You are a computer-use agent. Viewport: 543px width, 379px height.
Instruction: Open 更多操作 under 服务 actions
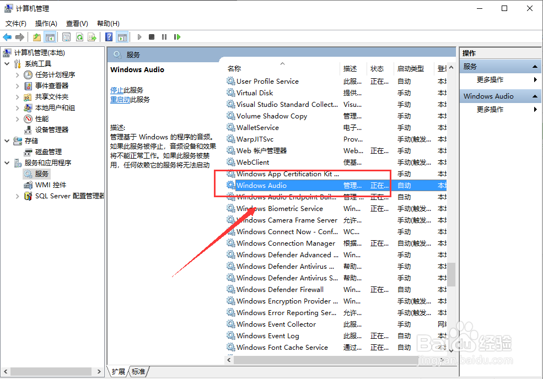click(490, 80)
